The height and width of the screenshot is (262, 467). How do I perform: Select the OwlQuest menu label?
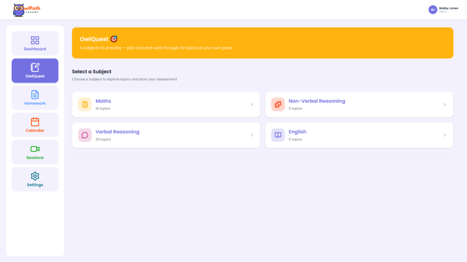click(x=35, y=76)
